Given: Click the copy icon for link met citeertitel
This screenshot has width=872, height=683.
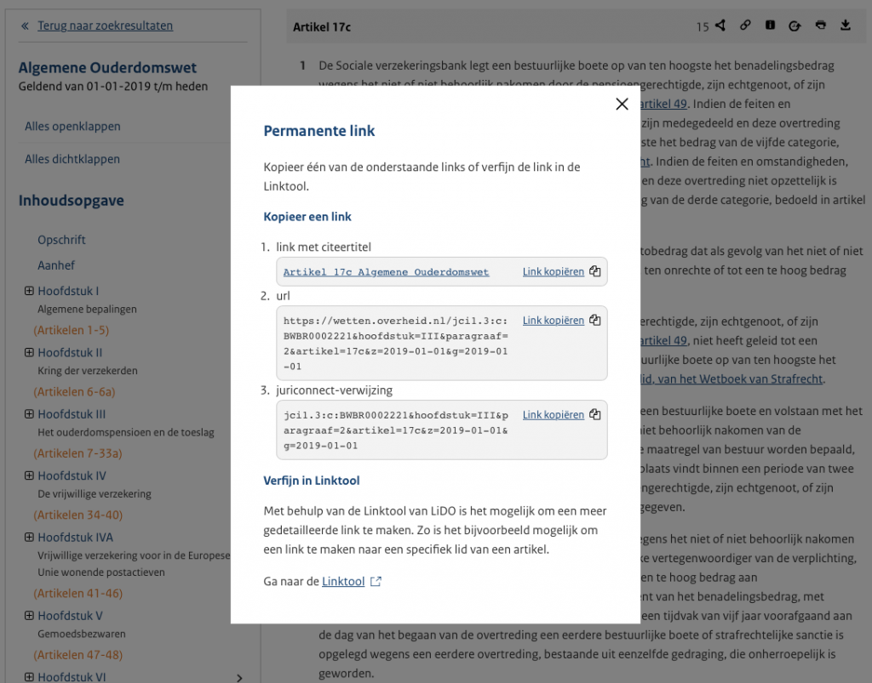Looking at the screenshot, I should click(x=595, y=272).
